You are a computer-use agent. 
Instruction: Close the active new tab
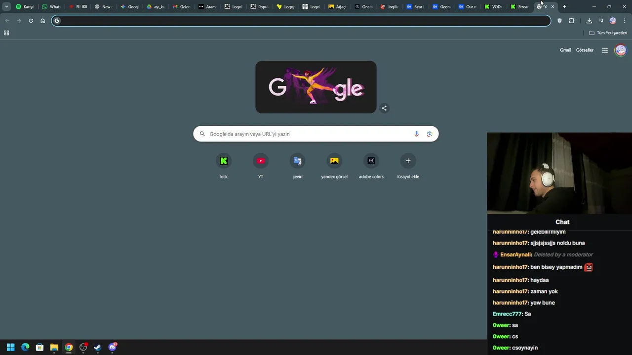[x=553, y=7]
